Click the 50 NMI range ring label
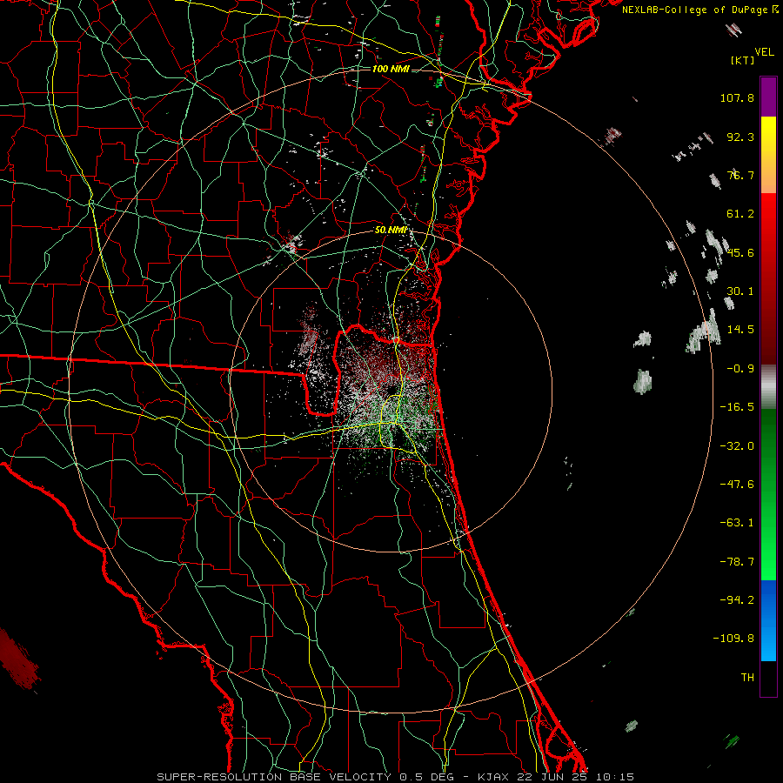783x783 pixels. (x=391, y=230)
